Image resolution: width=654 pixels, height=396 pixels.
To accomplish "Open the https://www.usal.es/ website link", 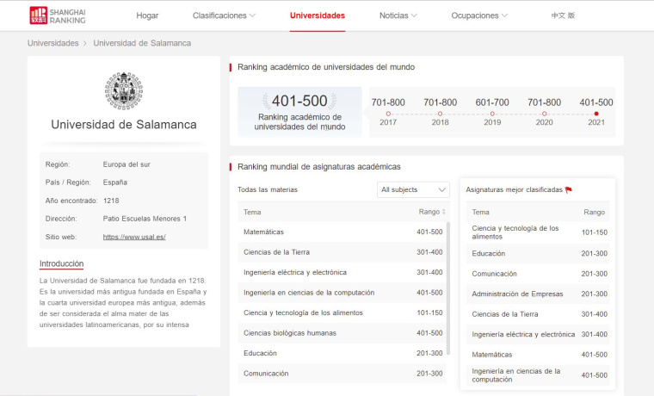I will click(x=134, y=237).
